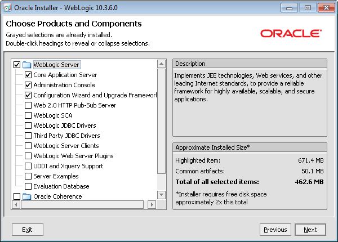Maximize the Oracle Installer window
338x242 pixels.
[x=308, y=8]
